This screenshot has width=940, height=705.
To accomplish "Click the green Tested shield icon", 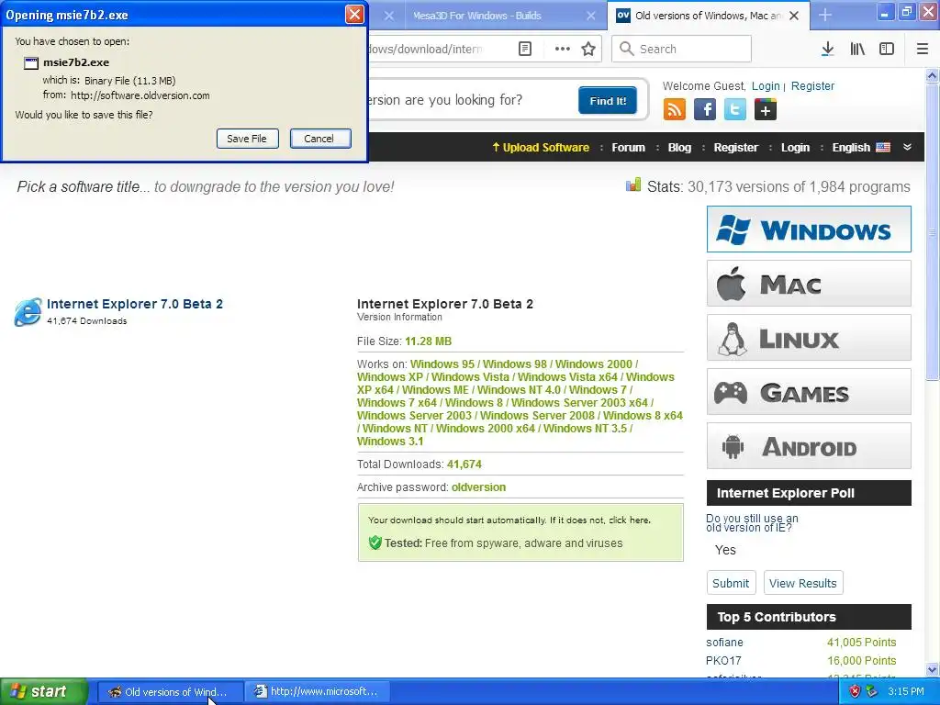I will click(x=375, y=543).
